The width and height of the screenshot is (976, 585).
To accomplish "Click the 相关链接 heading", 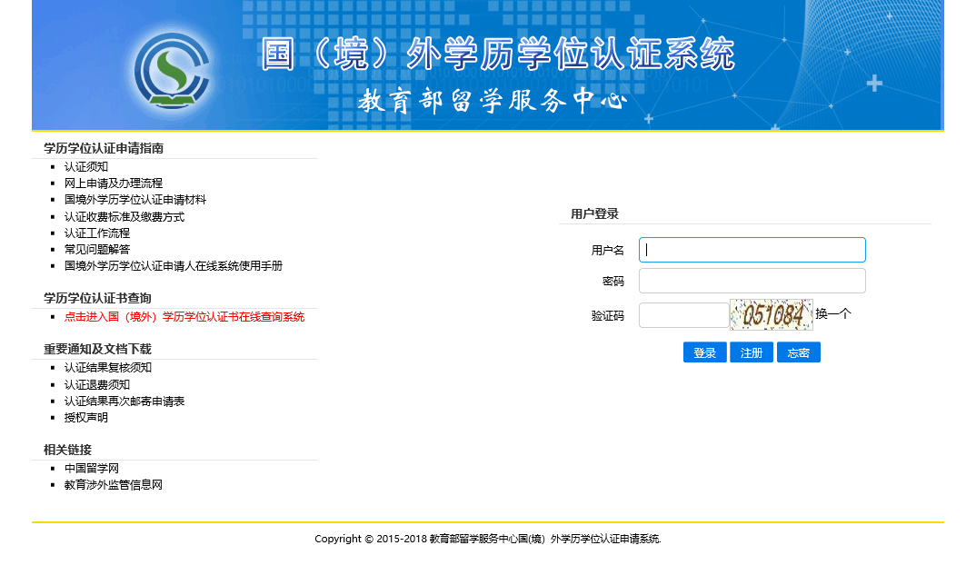I will (67, 450).
